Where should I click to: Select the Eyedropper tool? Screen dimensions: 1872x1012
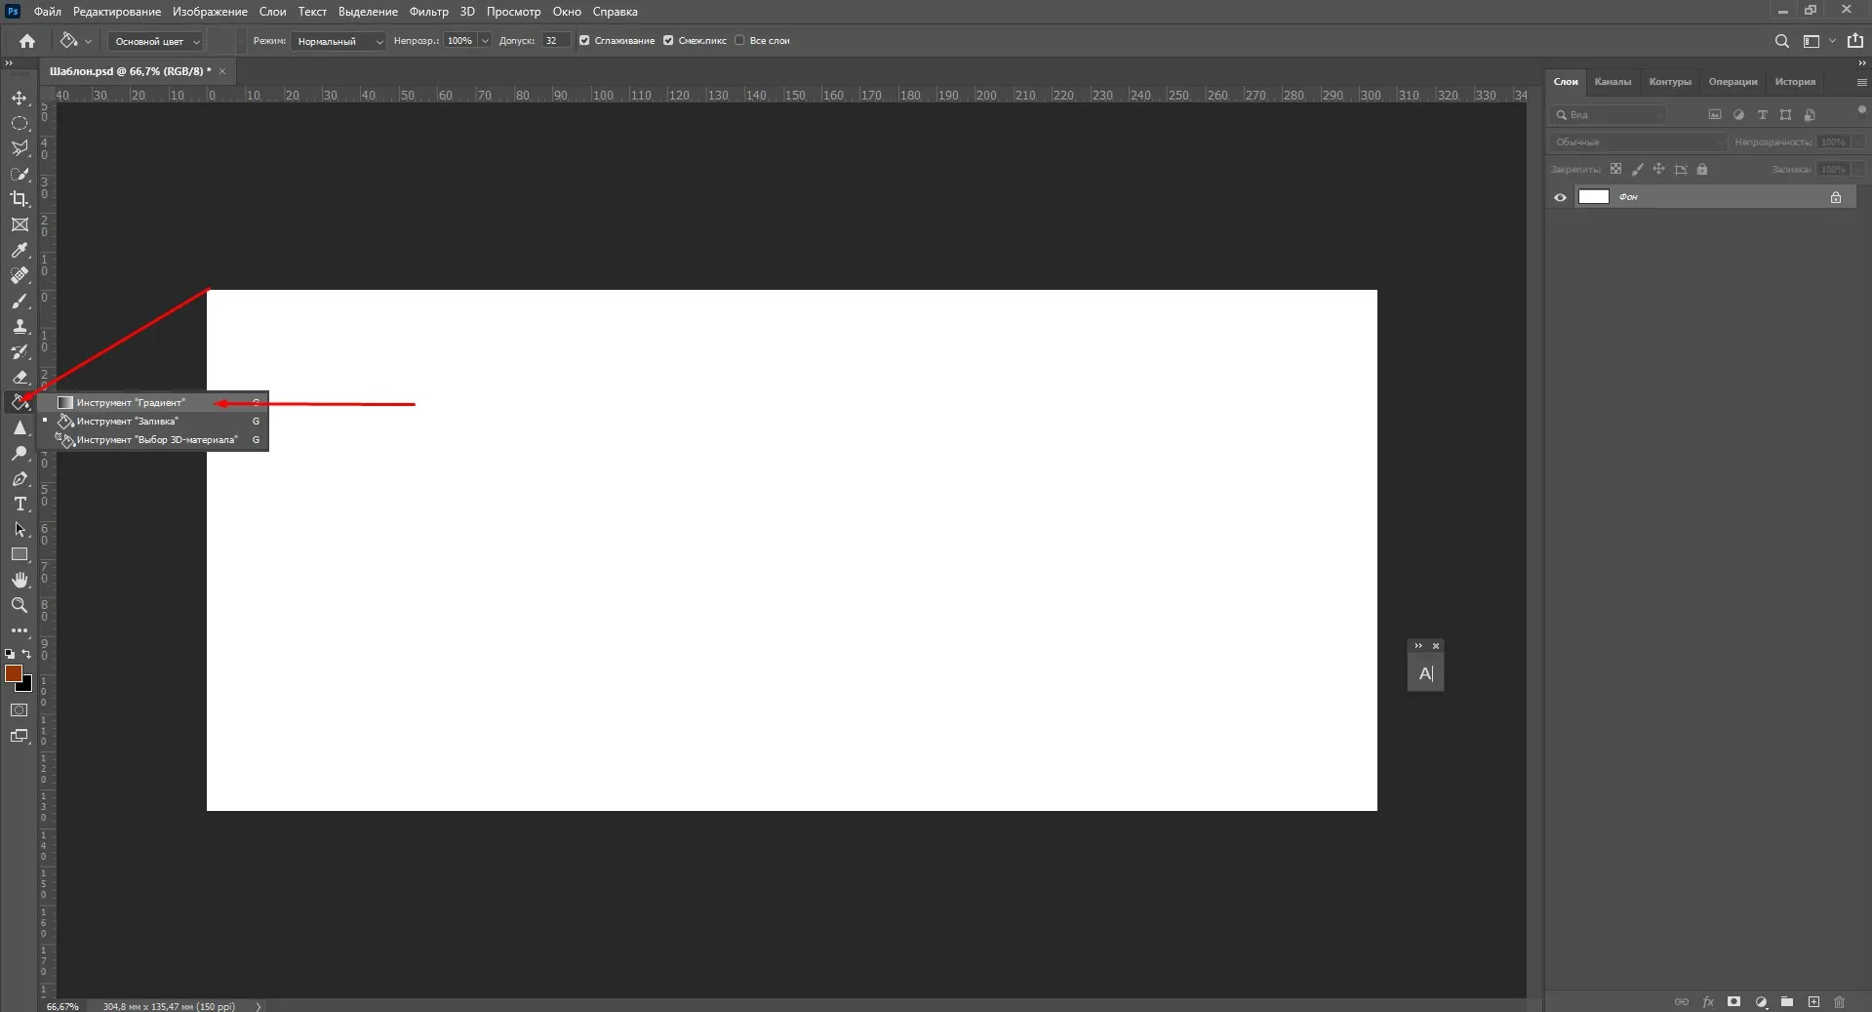pyautogui.click(x=20, y=250)
